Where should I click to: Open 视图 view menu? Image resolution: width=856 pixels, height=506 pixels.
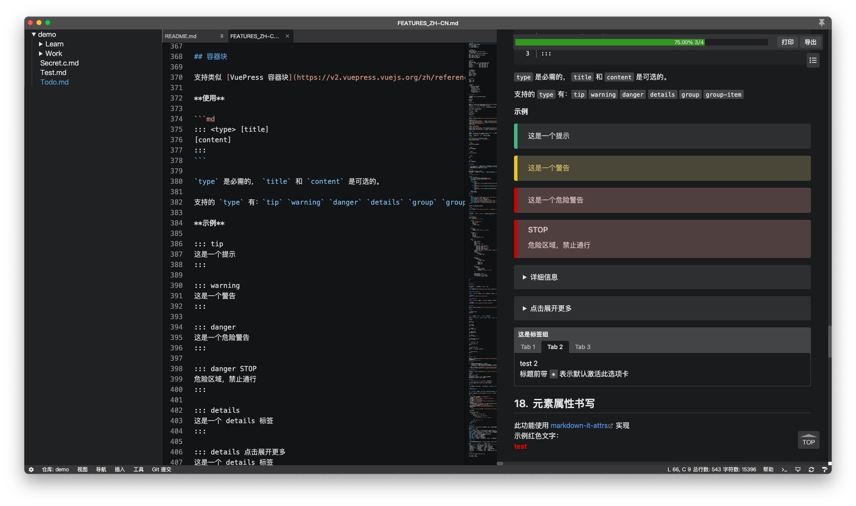click(82, 469)
